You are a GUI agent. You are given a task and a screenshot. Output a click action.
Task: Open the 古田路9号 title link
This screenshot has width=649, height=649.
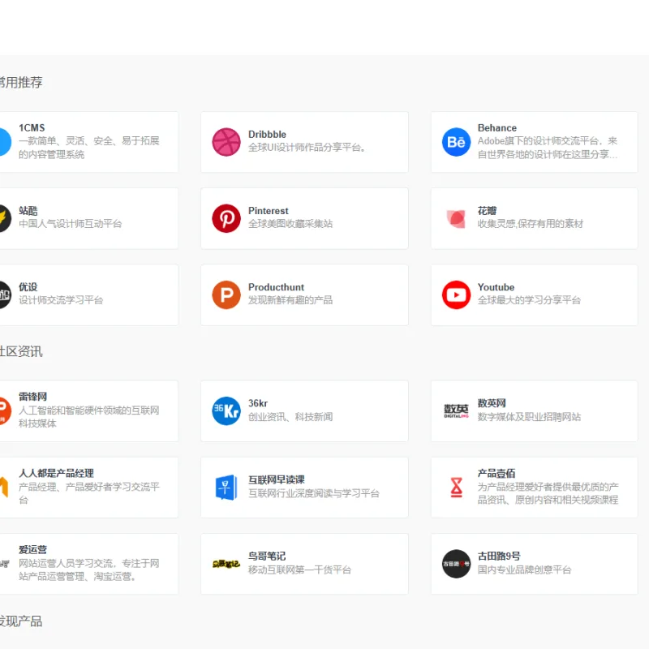click(x=499, y=556)
